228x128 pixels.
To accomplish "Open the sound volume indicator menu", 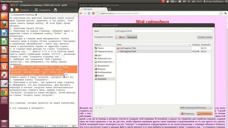I will click(193, 1).
